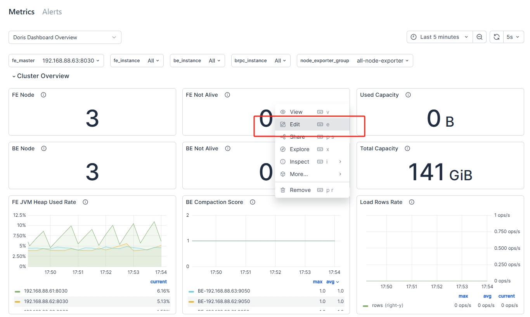Screen dimensions: 530x317
Task: Select Edit from the panel context menu
Action: (x=295, y=124)
